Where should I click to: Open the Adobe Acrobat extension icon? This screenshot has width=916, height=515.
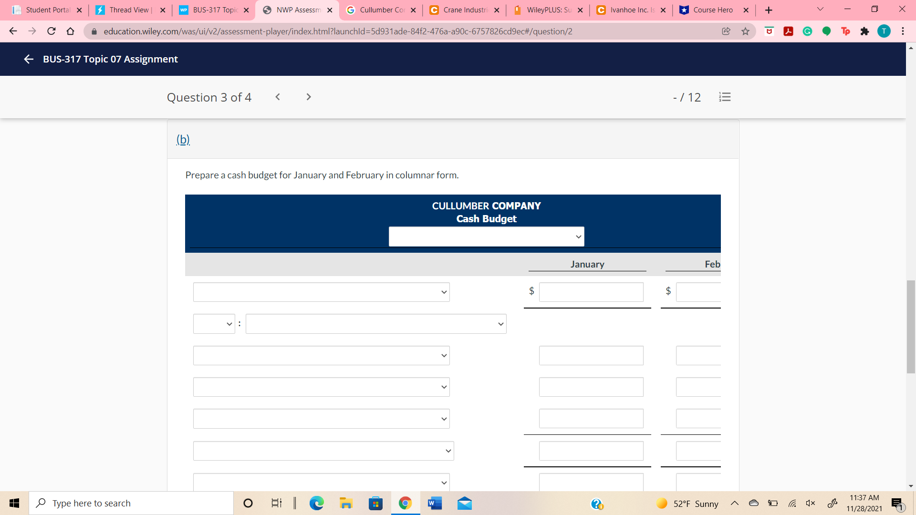[x=788, y=31]
